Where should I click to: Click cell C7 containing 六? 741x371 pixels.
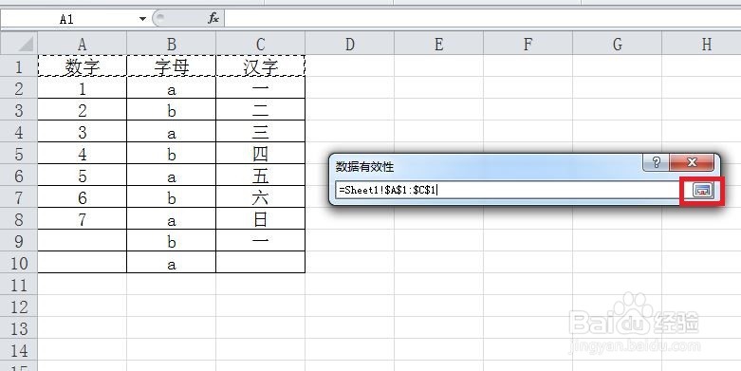[260, 196]
